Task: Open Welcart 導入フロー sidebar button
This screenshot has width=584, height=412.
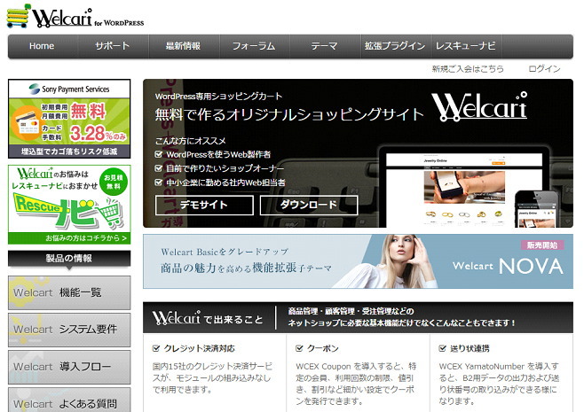Action: [x=69, y=367]
